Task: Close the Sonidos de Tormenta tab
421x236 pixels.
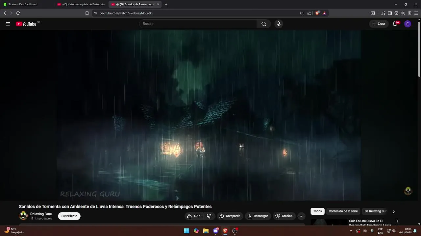Action: [x=158, y=4]
